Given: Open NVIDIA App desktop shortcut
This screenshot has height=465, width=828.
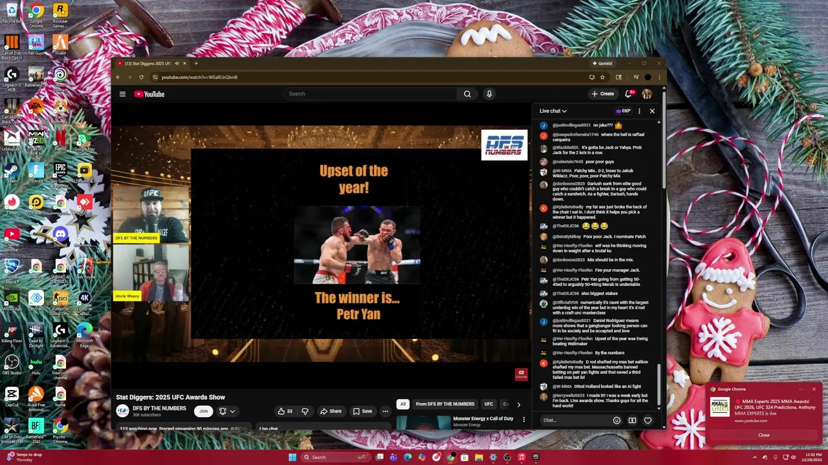Looking at the screenshot, I should pyautogui.click(x=12, y=300).
